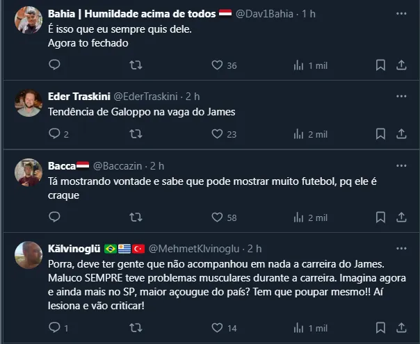Bookmark Kälvinoglü's tweet
Screen dimensions: 420x344
tap(380, 327)
